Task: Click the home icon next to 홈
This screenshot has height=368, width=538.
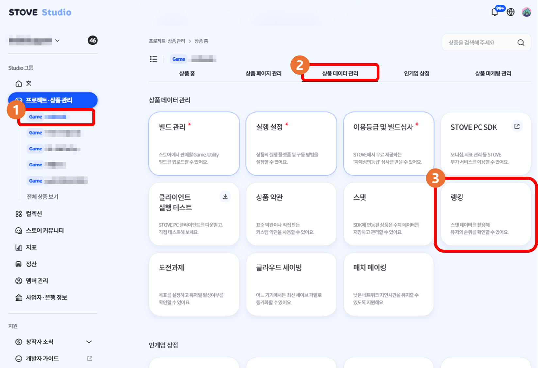Action: coord(19,84)
